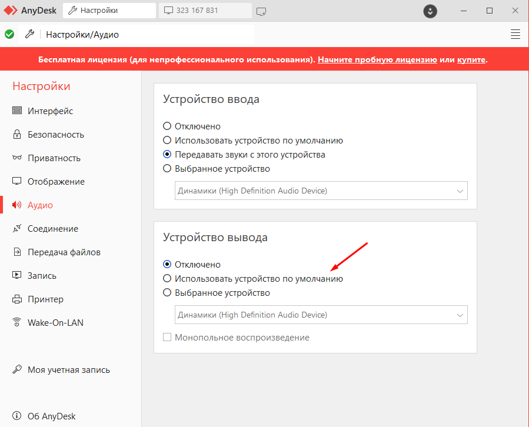This screenshot has height=427, width=529.
Task: Click the Wake-On-LAN signal icon
Action: (x=17, y=322)
